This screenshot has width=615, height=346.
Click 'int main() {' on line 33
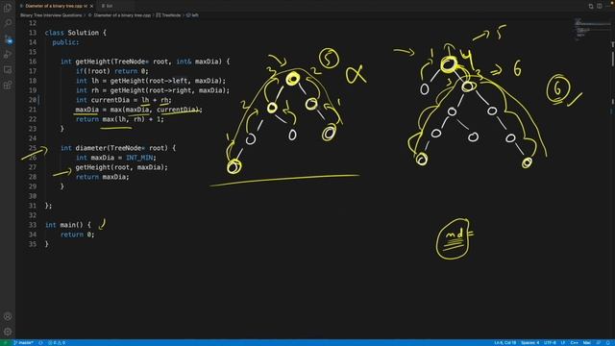click(x=68, y=225)
